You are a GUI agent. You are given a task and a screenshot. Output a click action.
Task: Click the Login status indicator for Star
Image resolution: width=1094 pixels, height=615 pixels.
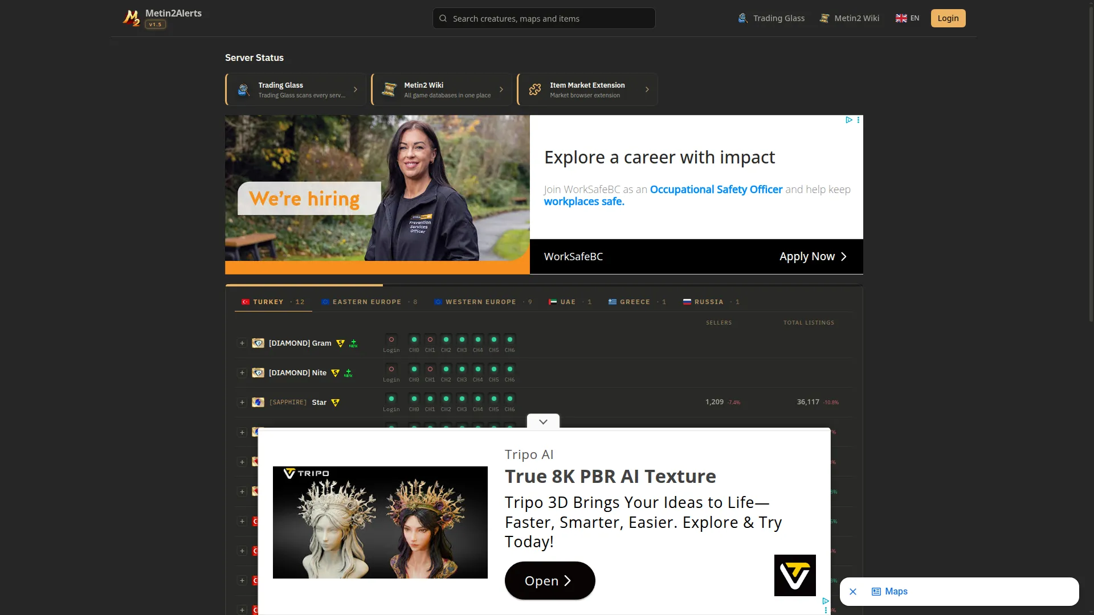point(391,399)
